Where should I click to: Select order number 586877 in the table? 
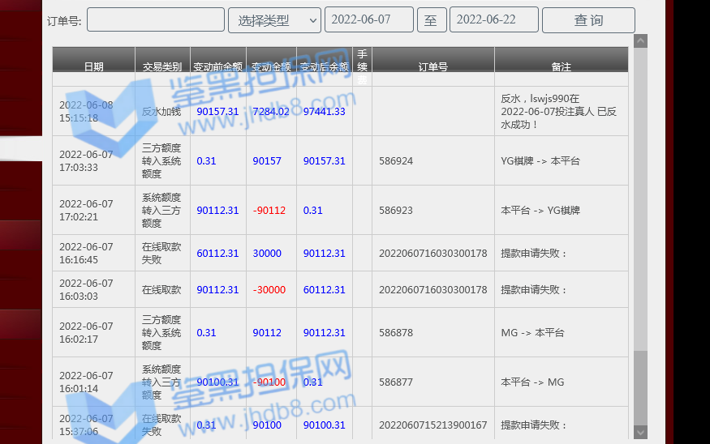[x=396, y=382]
